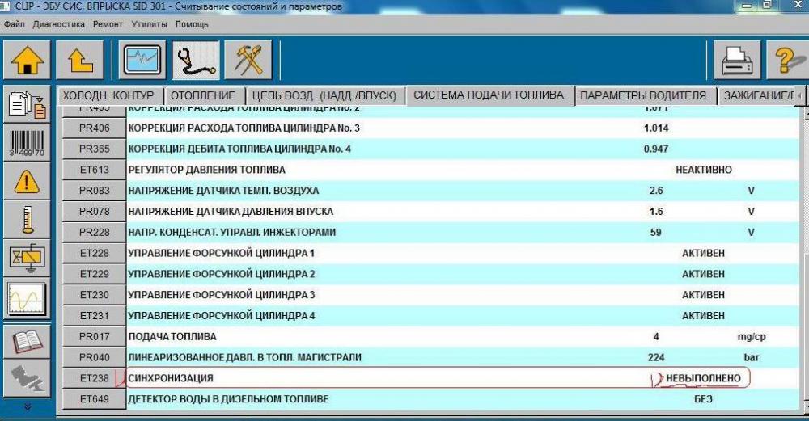Click the PR078 parameter button
This screenshot has width=809, height=421.
click(x=95, y=211)
